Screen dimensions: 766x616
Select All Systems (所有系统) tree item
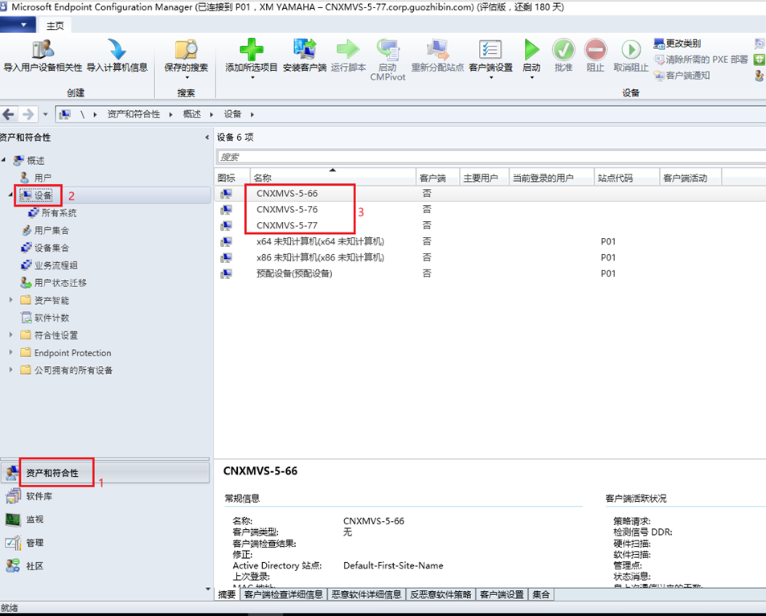pyautogui.click(x=59, y=212)
